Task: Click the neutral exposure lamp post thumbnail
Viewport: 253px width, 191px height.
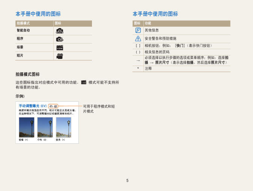Action: click(45, 127)
